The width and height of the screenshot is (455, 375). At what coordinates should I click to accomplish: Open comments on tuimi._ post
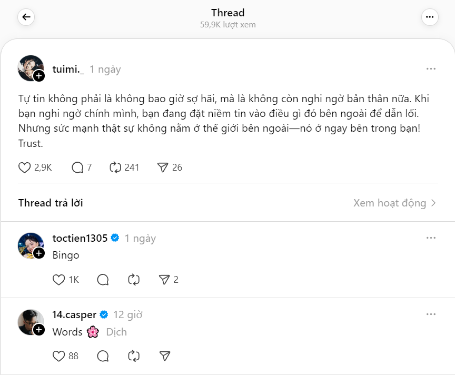(77, 167)
